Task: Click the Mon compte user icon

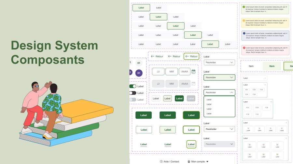Action: pyautogui.click(x=189, y=161)
